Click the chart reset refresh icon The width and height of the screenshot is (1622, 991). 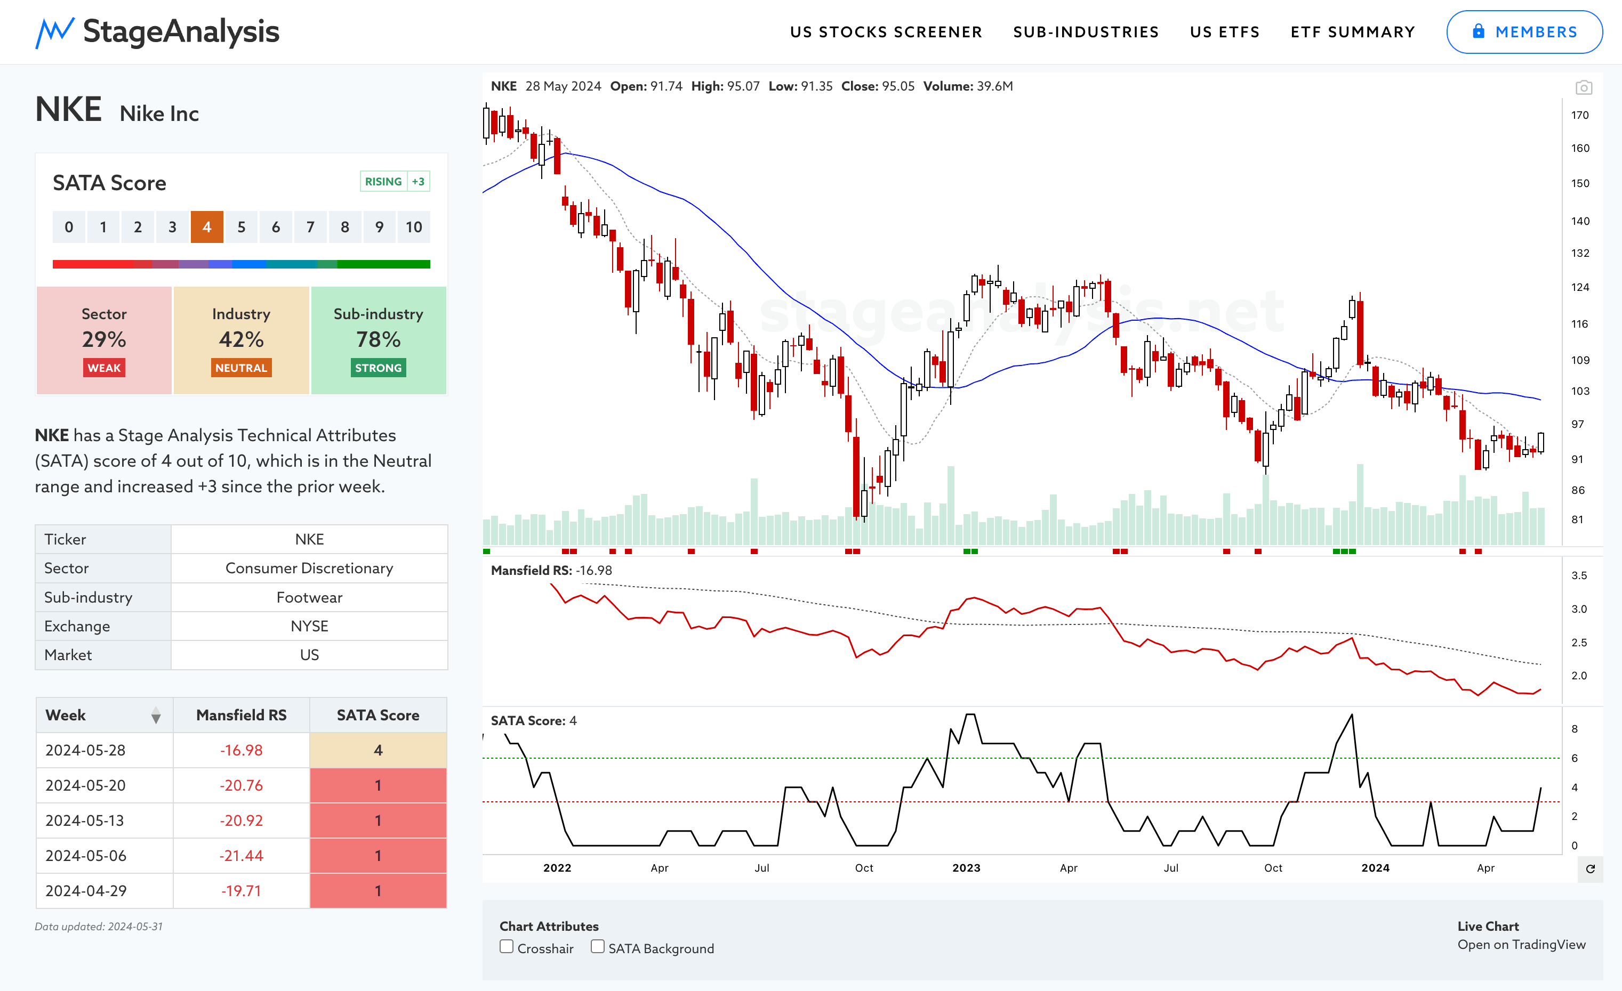(x=1591, y=868)
